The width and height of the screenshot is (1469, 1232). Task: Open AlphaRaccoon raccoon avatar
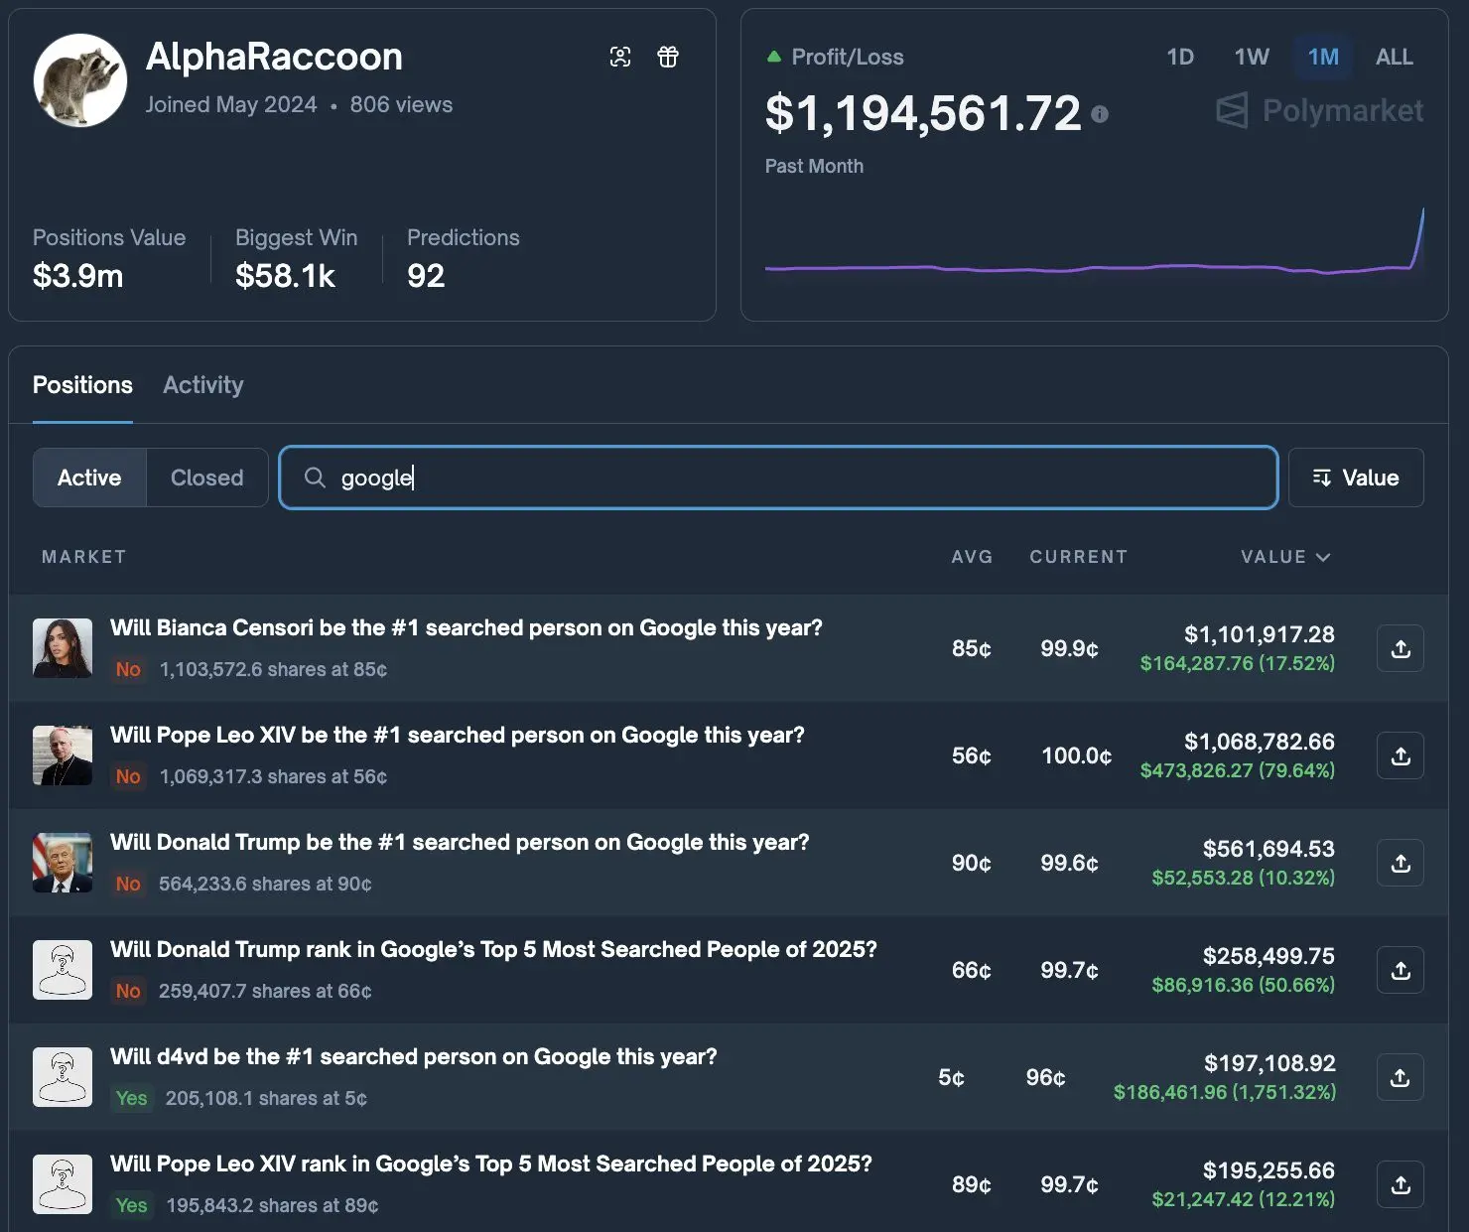pos(80,80)
